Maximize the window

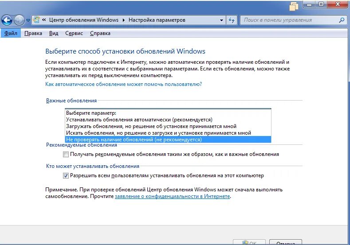[x=321, y=4]
